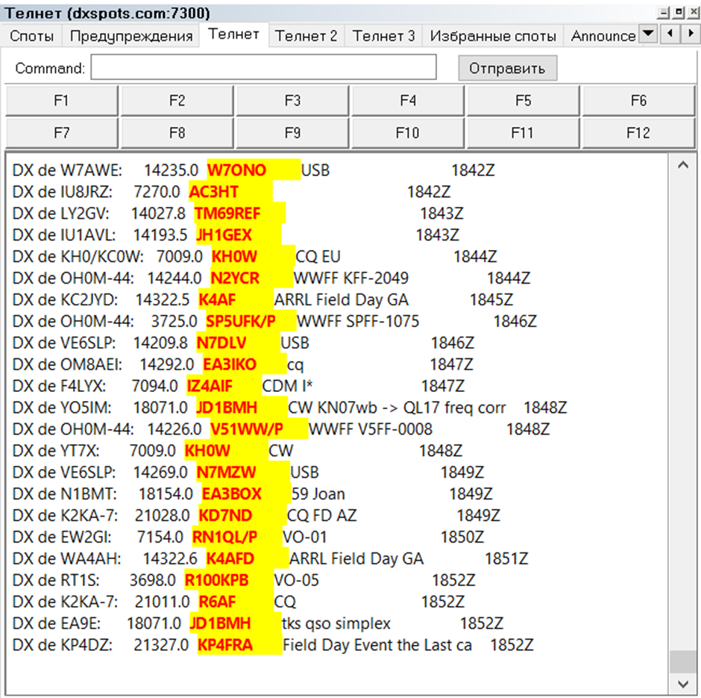701x698 pixels.
Task: Select callsign N2YCR
Action: [235, 278]
